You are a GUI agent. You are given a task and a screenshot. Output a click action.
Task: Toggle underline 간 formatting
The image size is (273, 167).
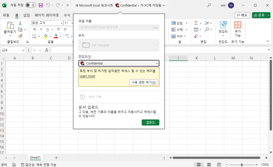[47, 29]
